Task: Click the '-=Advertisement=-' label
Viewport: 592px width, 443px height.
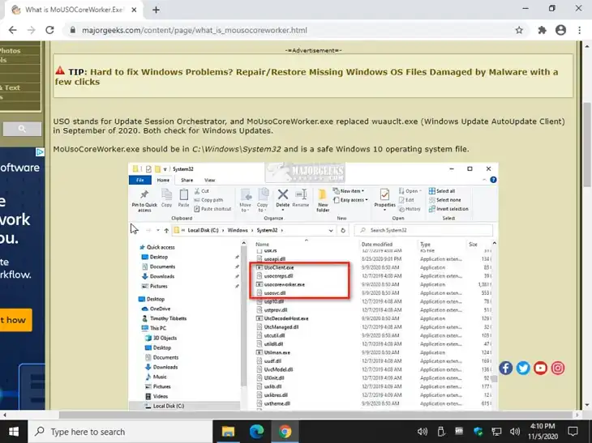Action: coord(313,50)
